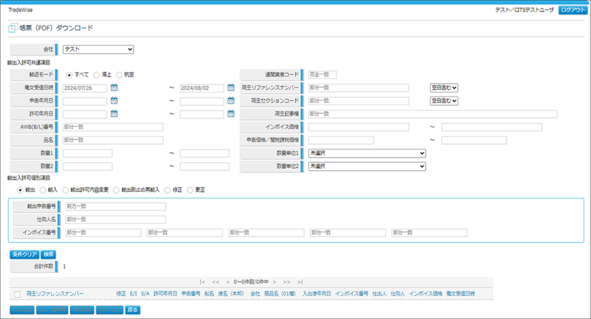The width and height of the screenshot is (591, 319).
Task: Open calendar for 電文受信日時 start date
Action: click(x=114, y=88)
